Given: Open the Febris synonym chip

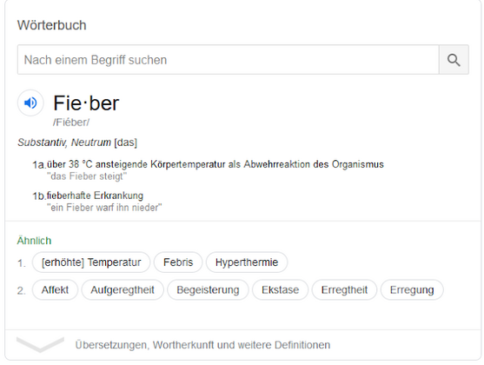Looking at the screenshot, I should [178, 262].
